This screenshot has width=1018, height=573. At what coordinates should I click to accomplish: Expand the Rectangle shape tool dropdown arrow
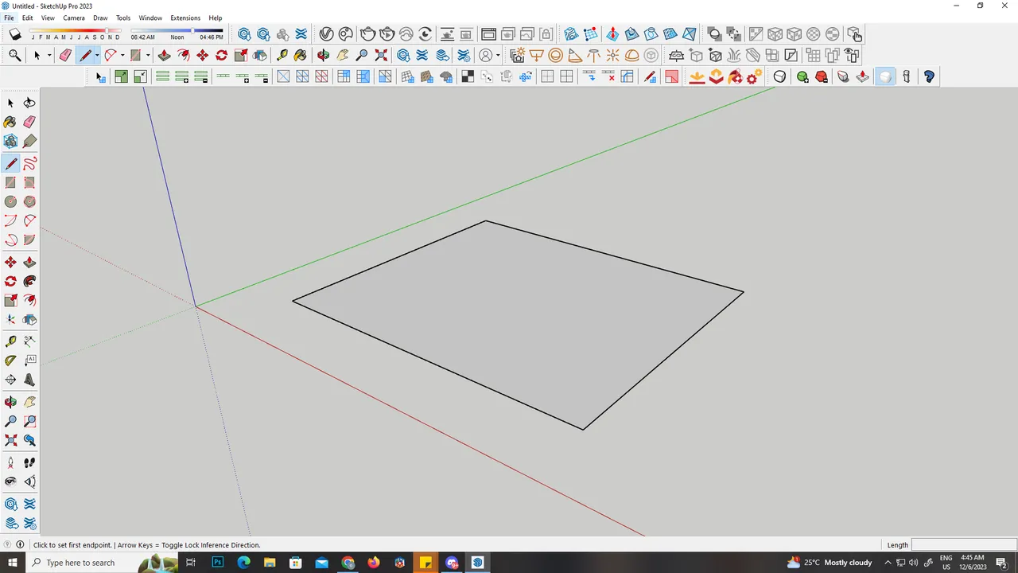pos(148,55)
